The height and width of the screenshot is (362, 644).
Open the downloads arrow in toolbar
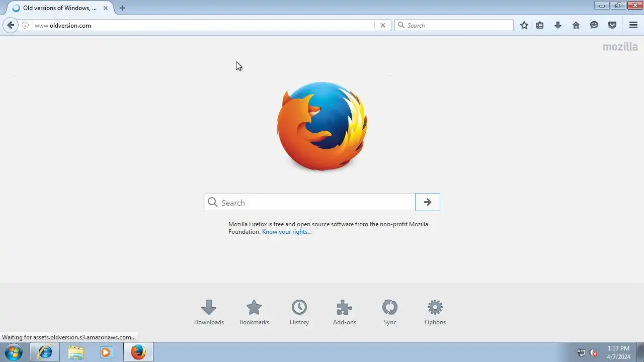pos(558,25)
